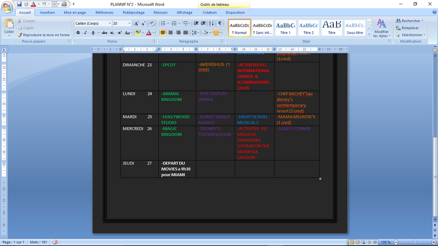
Task: Open the borders dropdown arrow
Action: click(x=221, y=33)
